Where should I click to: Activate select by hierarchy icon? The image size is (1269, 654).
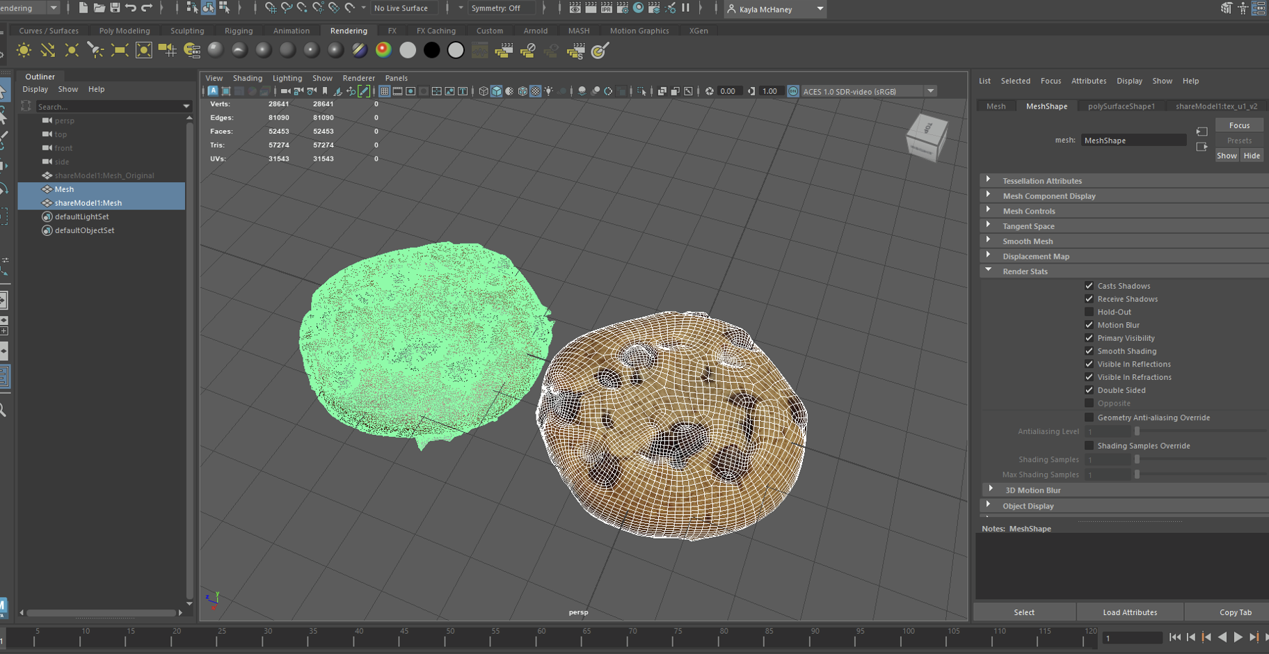click(192, 8)
